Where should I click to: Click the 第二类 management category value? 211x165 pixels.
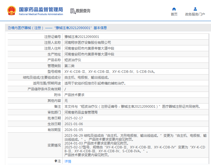tap(69, 66)
